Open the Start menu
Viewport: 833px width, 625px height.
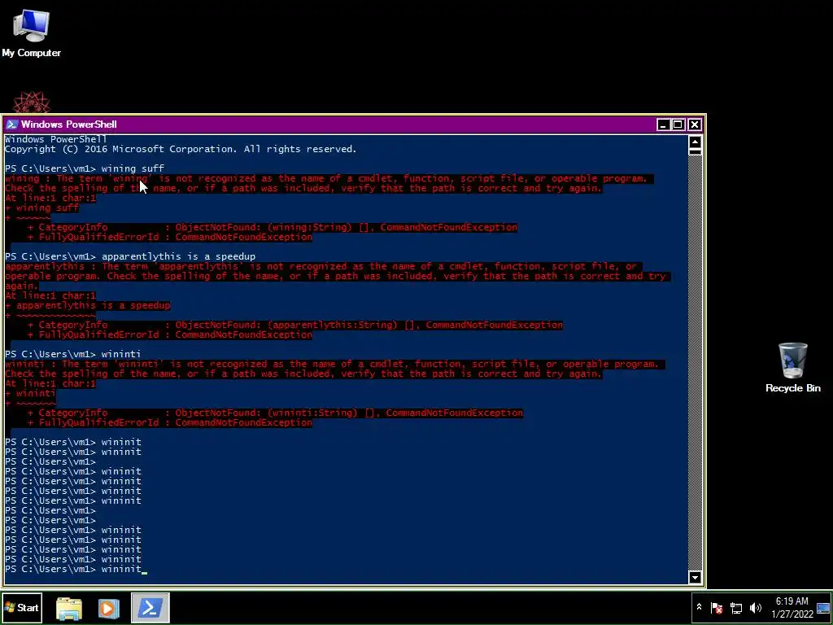[22, 608]
